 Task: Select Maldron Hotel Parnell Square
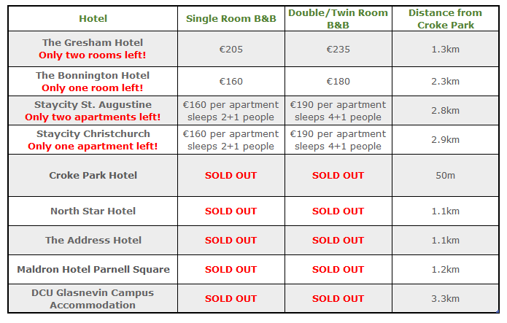tap(93, 269)
